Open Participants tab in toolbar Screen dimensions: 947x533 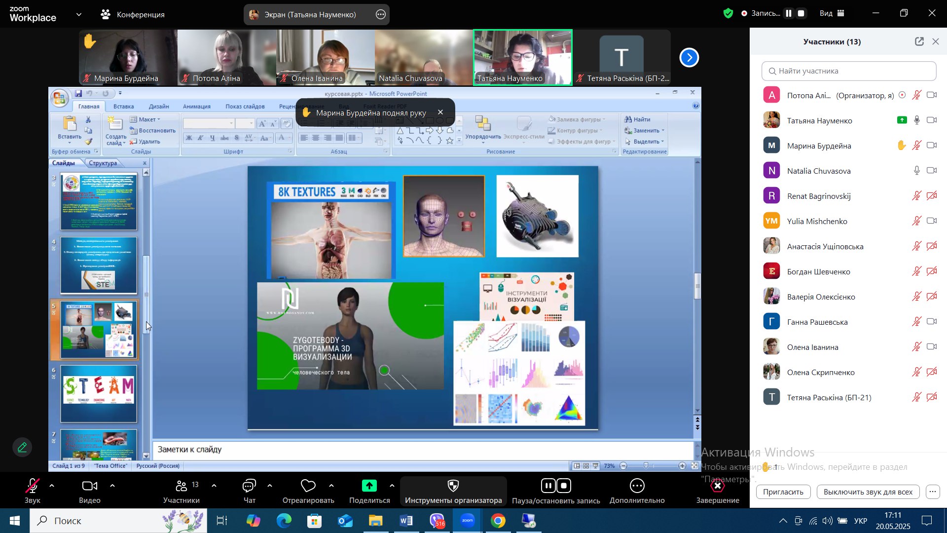pyautogui.click(x=182, y=486)
